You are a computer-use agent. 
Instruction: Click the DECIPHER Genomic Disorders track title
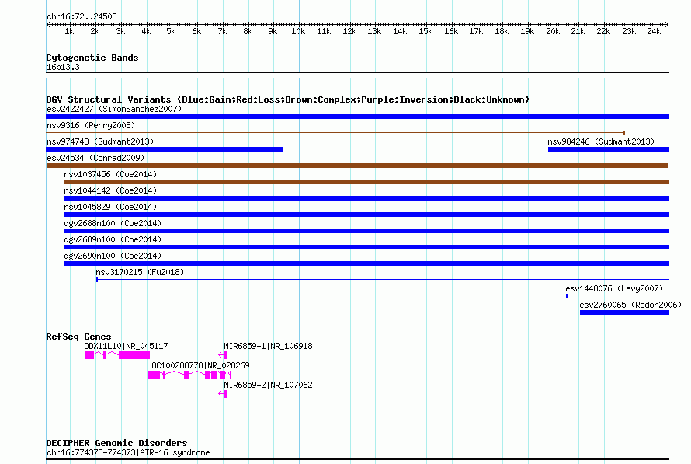(x=116, y=443)
